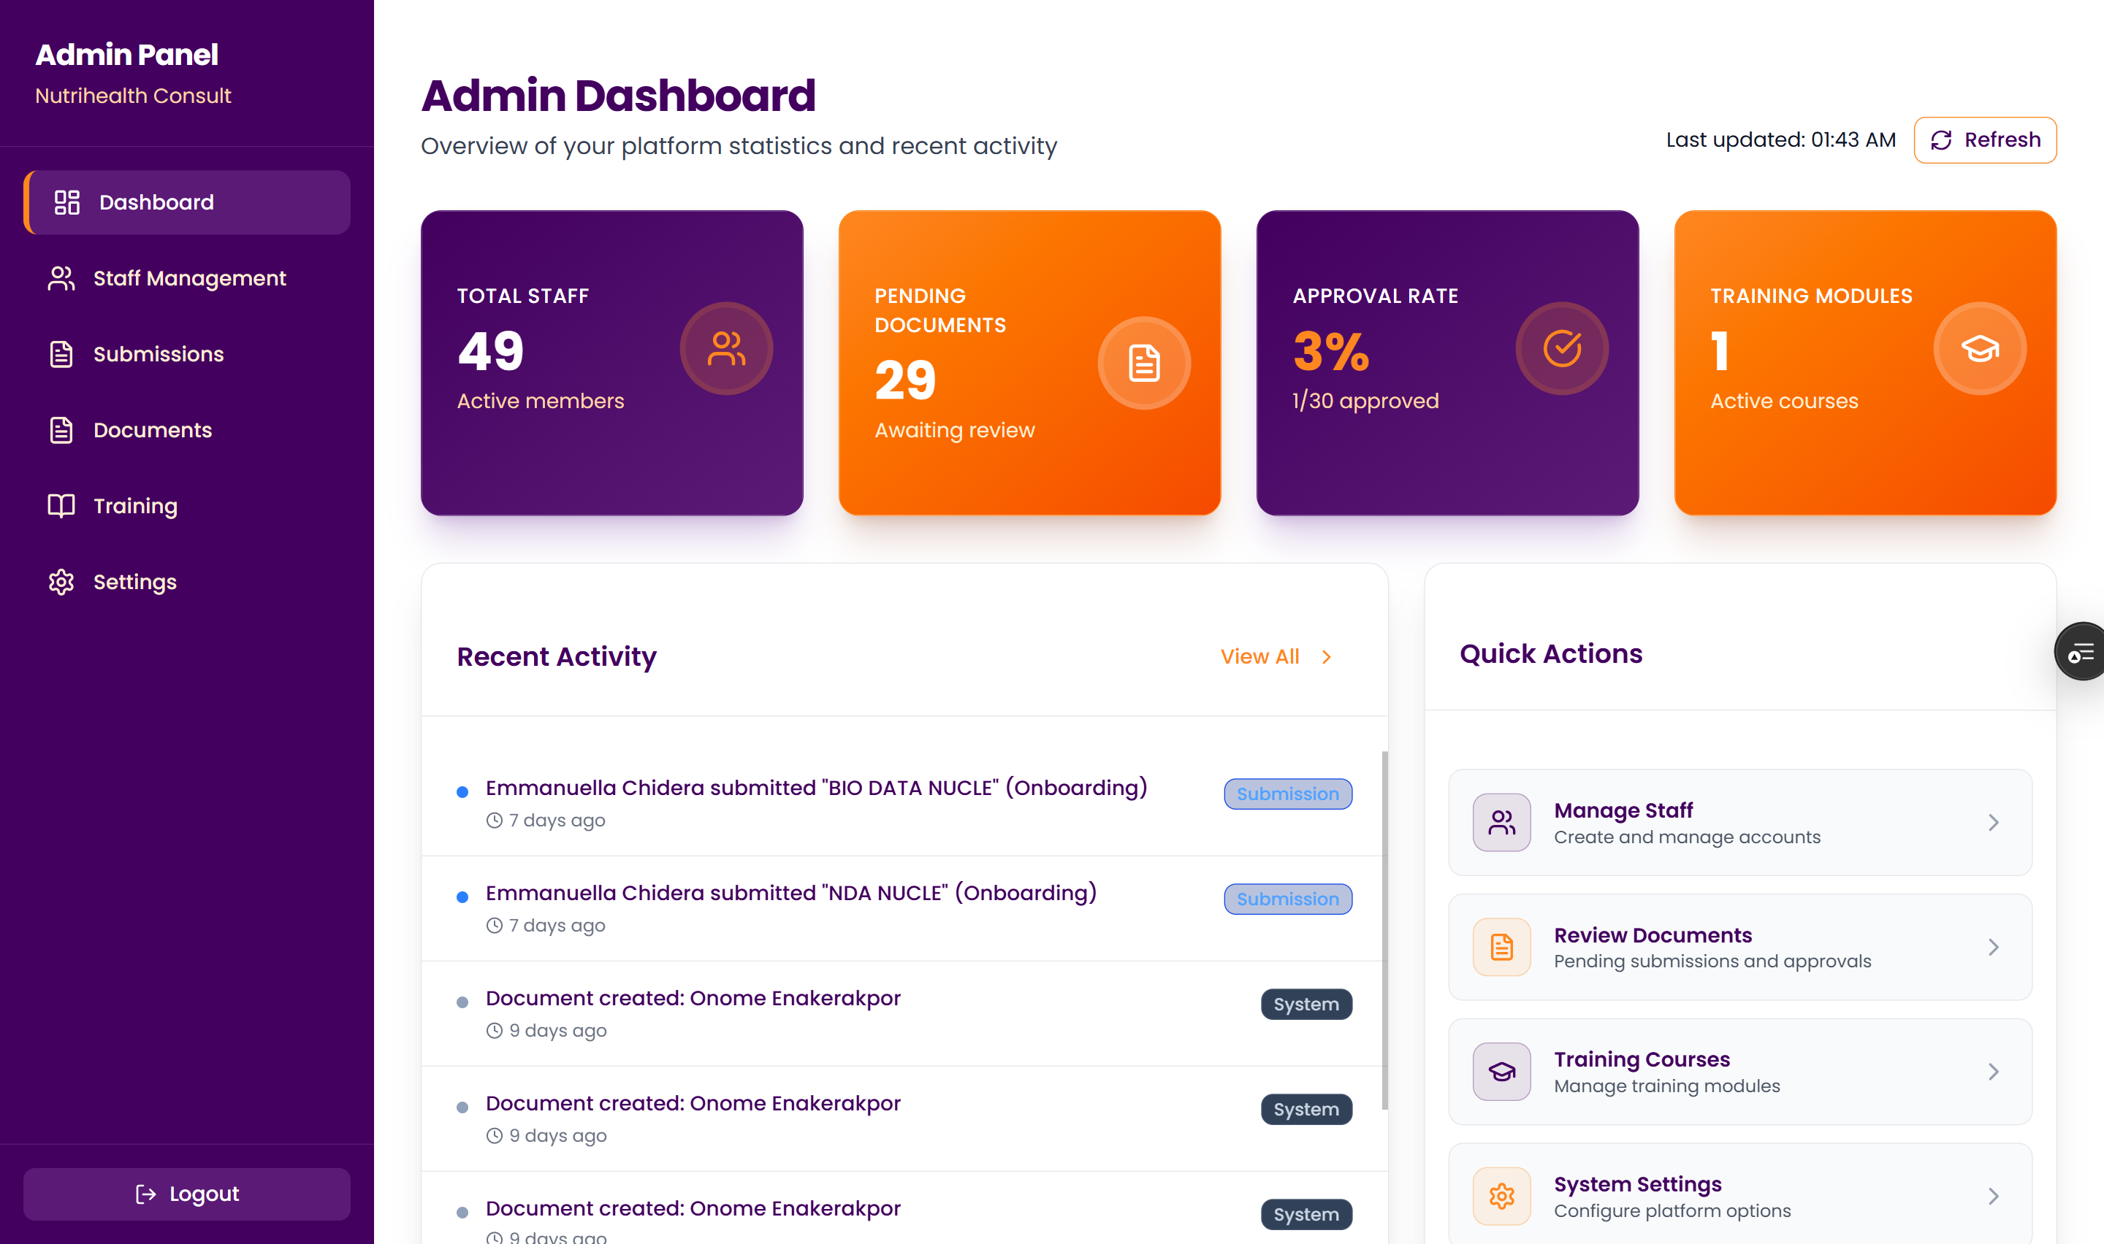Click the Recent Activity scrollbar

click(1384, 931)
